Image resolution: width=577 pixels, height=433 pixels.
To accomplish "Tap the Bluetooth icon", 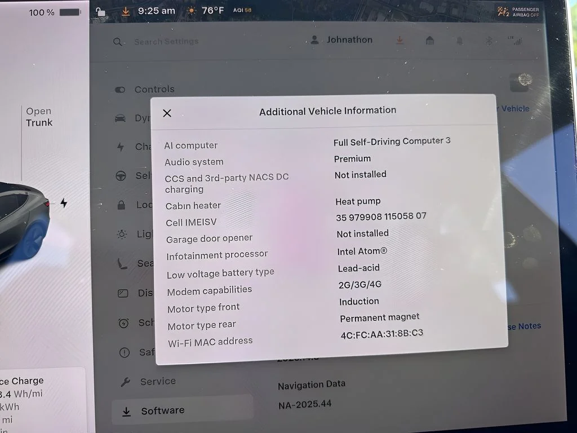I will pyautogui.click(x=489, y=41).
